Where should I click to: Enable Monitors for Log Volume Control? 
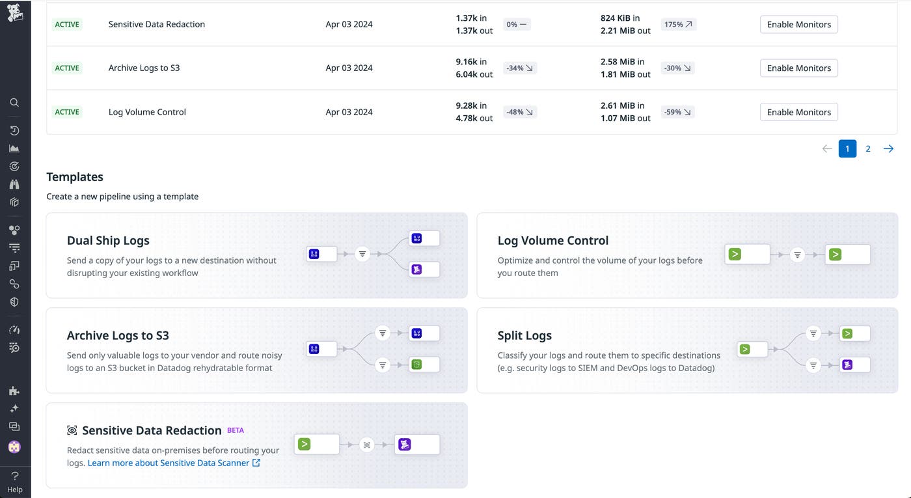click(798, 111)
